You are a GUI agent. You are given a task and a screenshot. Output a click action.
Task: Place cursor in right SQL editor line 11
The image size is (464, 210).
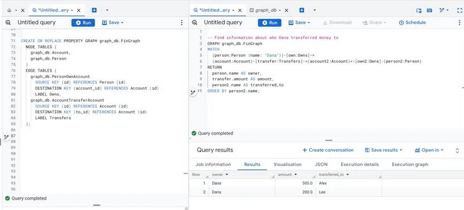coord(233,91)
